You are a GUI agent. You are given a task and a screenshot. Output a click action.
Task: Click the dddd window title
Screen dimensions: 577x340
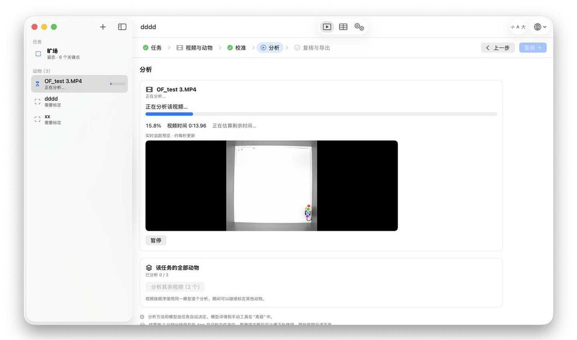pos(148,27)
